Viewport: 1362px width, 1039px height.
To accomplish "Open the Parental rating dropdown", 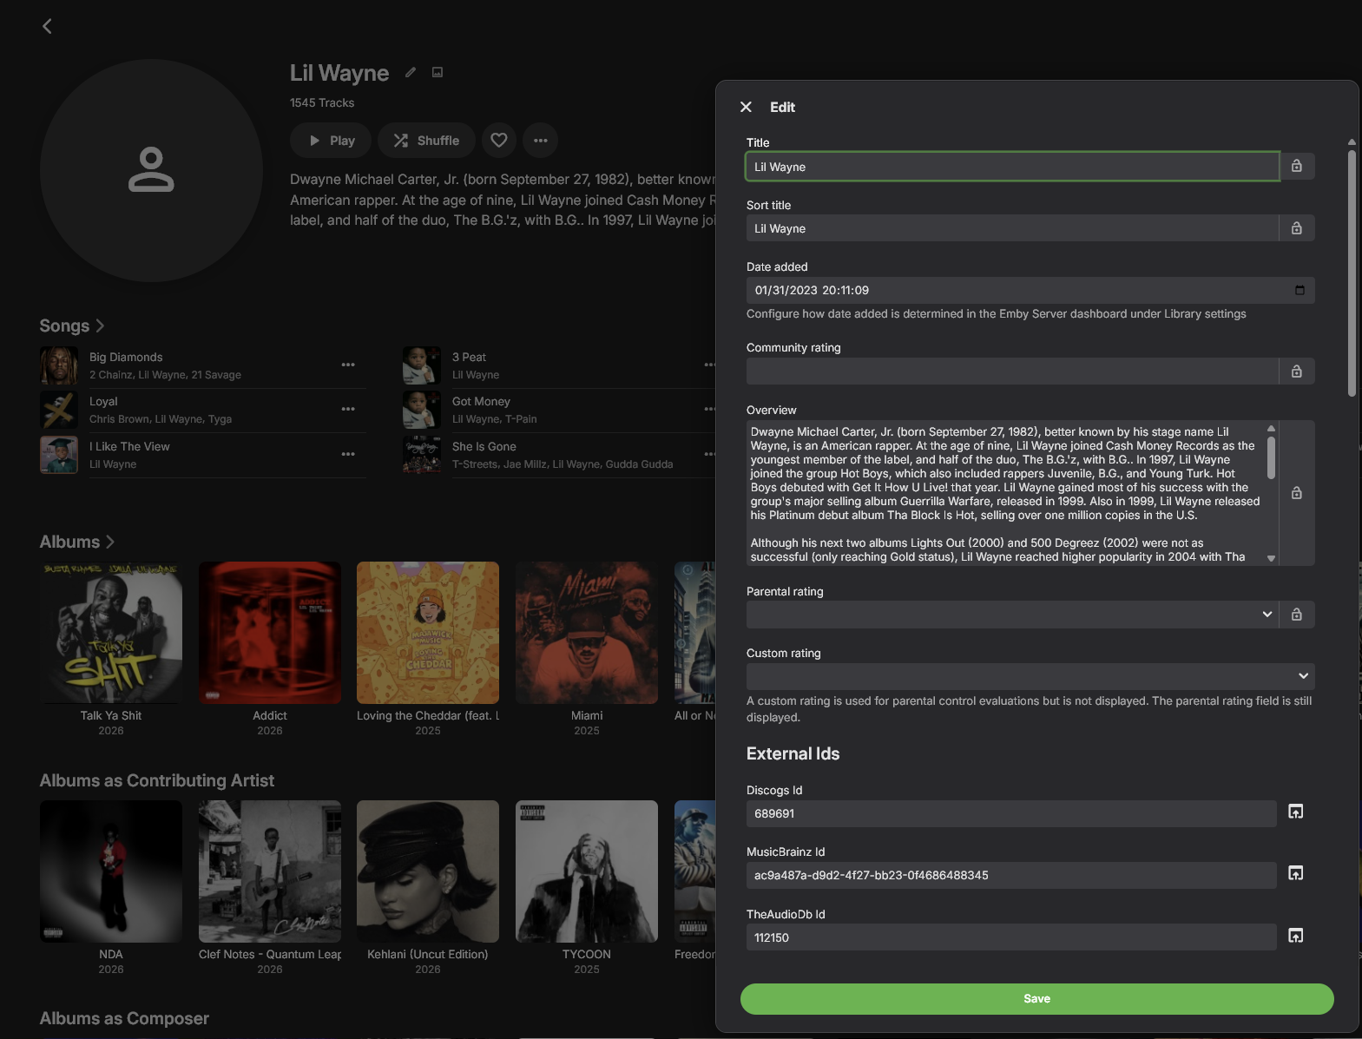I will pos(1012,615).
